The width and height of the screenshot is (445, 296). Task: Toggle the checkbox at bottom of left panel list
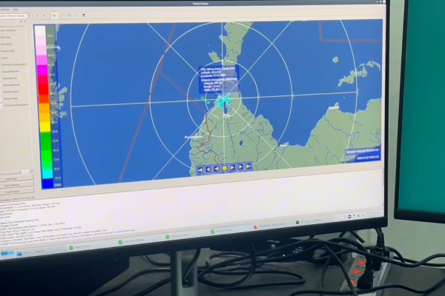coord(3,106)
